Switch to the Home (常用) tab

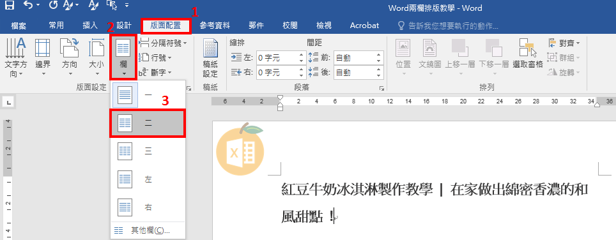[x=56, y=26]
